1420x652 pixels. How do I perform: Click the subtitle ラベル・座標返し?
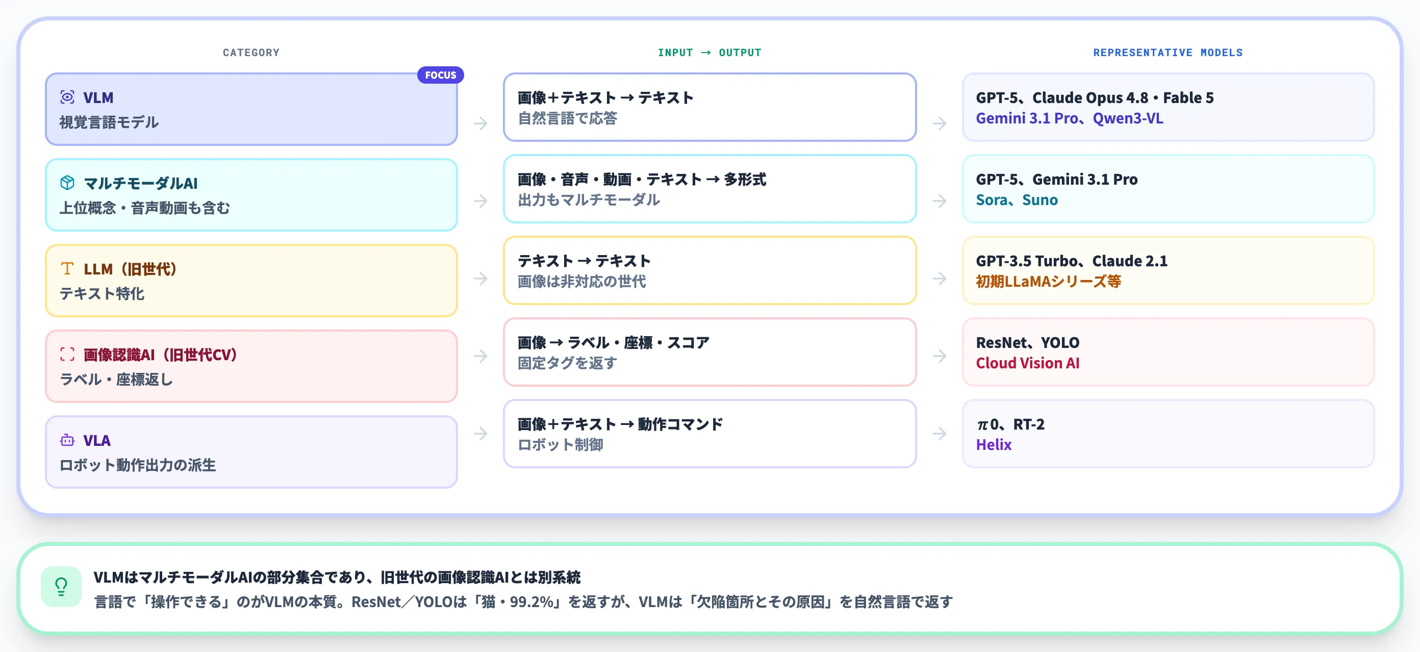tap(116, 379)
